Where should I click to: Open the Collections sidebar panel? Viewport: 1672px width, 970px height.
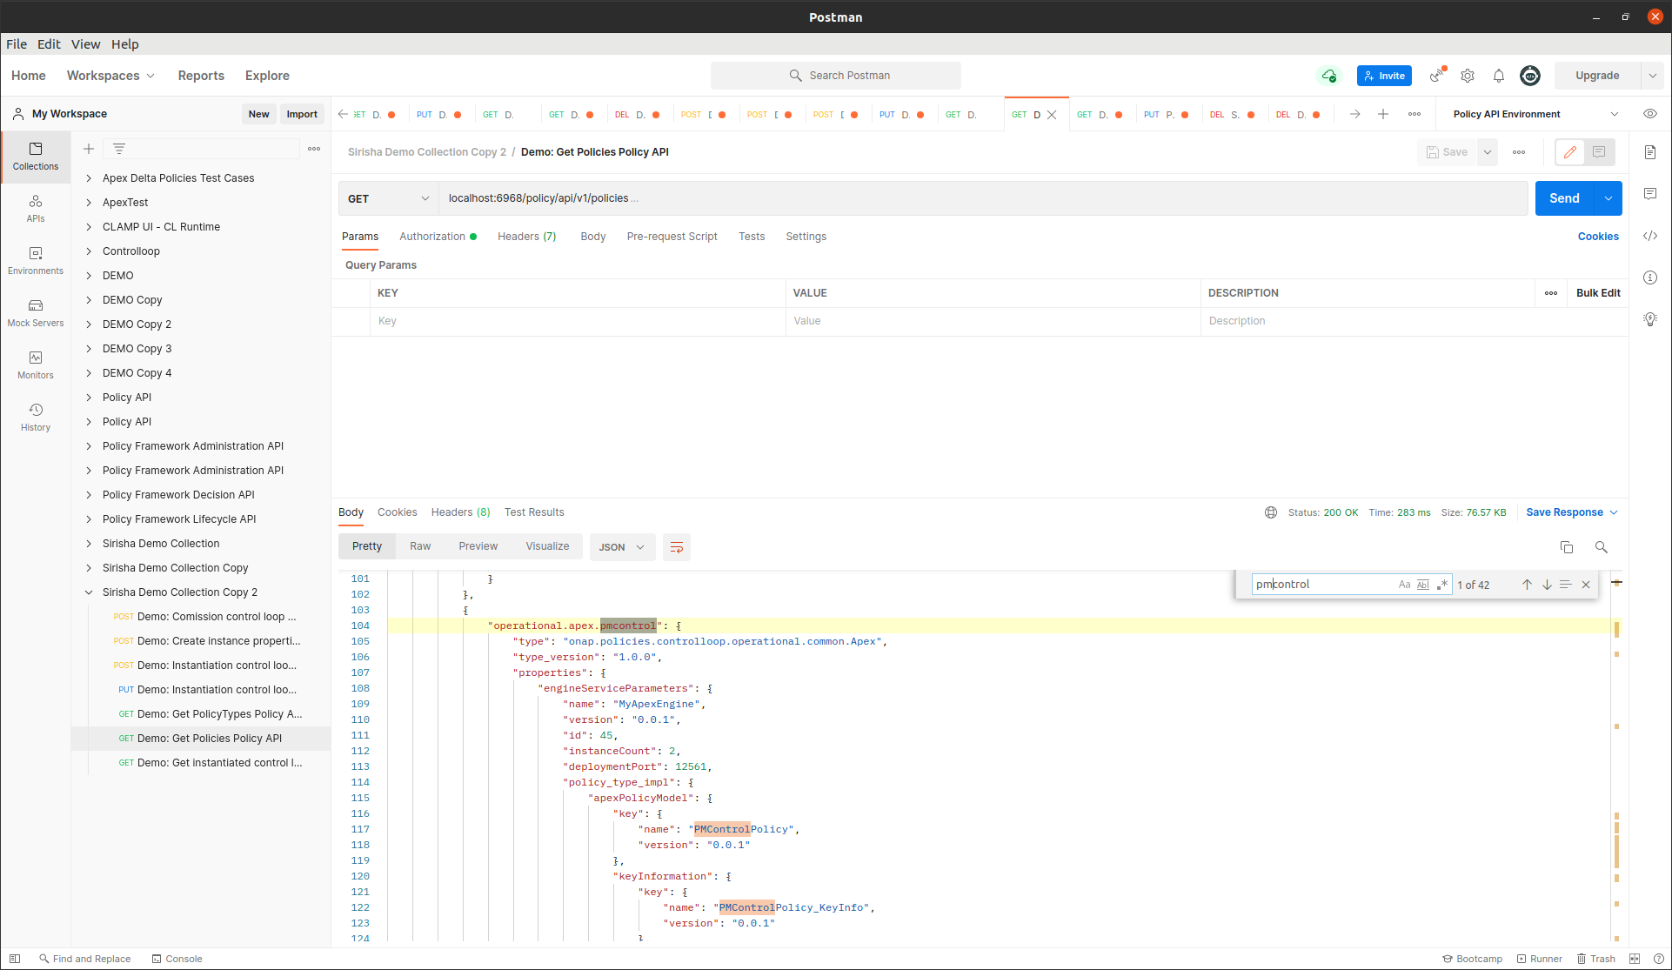click(36, 157)
